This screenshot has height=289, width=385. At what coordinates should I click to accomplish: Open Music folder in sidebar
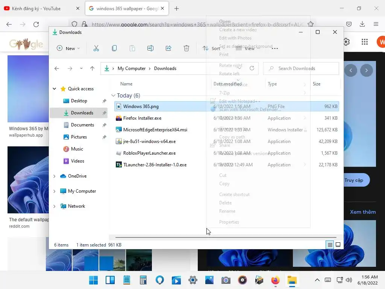(x=77, y=149)
